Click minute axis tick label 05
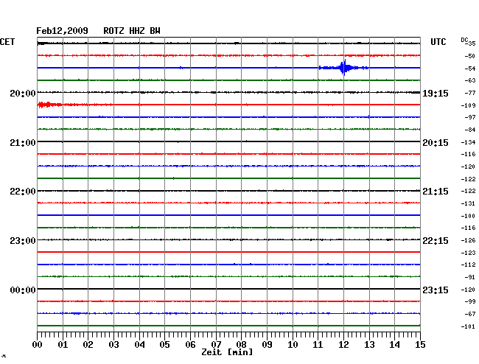 (x=164, y=345)
